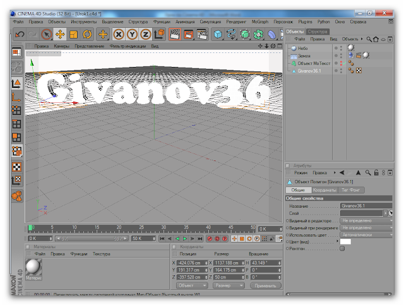Render to Picture Viewer icon
This screenshot has height=305, width=404.
click(x=188, y=34)
